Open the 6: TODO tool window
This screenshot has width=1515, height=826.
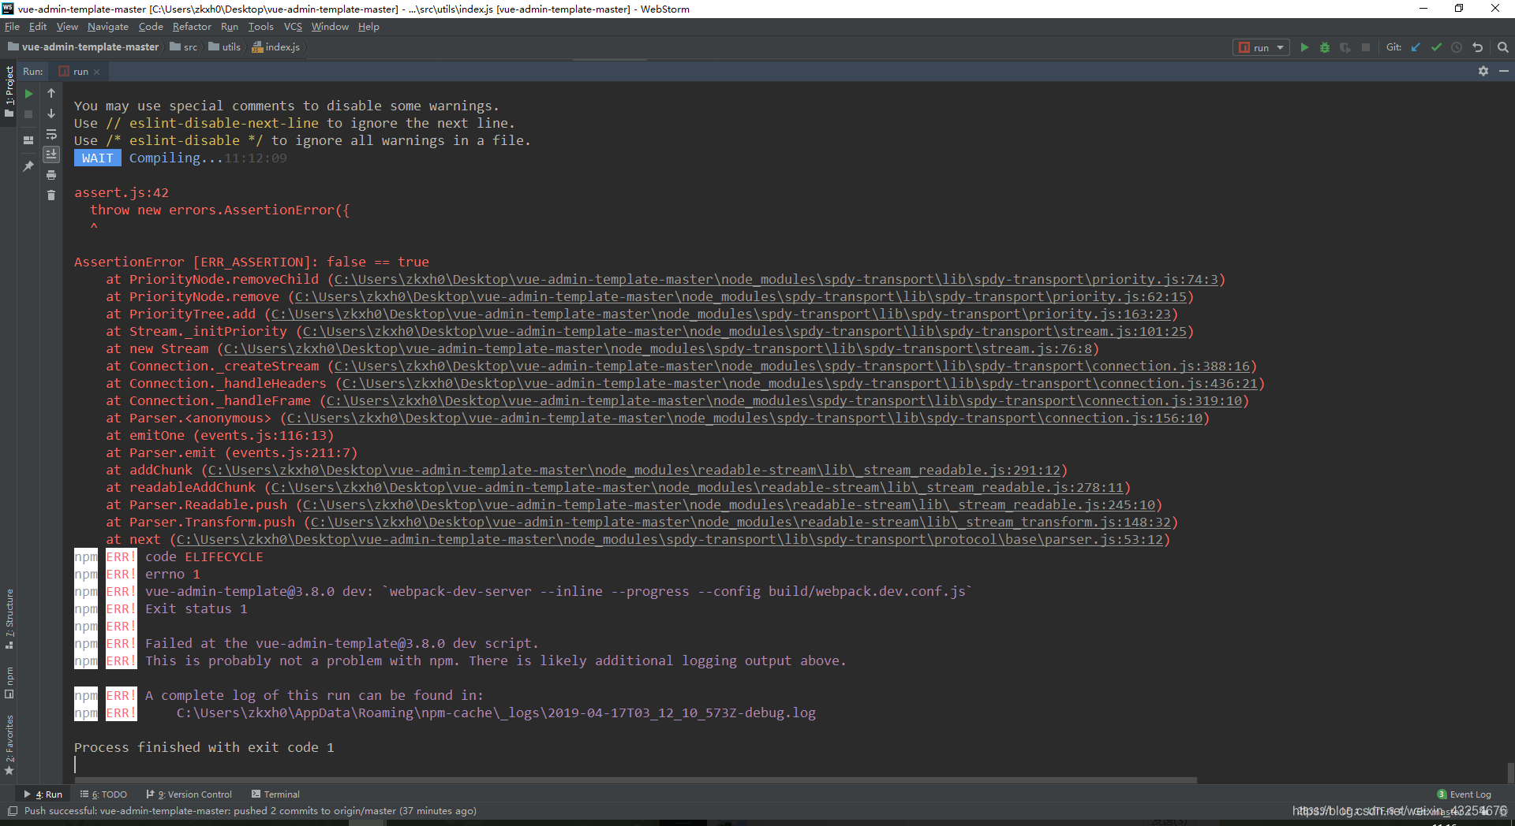pos(103,794)
